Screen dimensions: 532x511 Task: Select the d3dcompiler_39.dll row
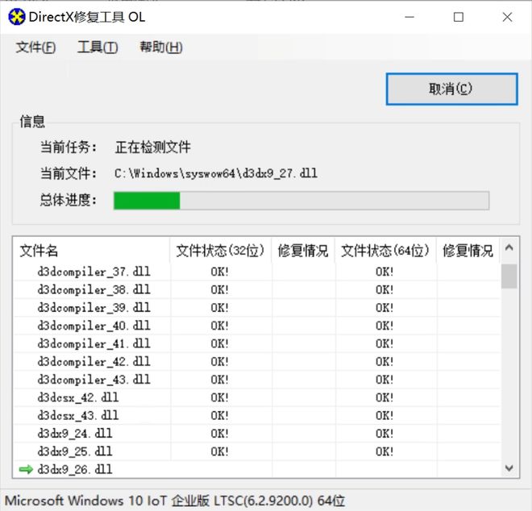(x=257, y=308)
